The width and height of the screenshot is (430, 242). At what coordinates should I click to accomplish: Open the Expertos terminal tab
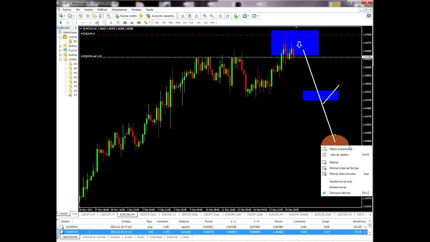coord(172,237)
